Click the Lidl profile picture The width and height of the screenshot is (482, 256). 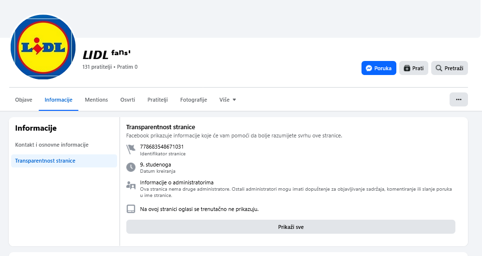[x=43, y=47]
